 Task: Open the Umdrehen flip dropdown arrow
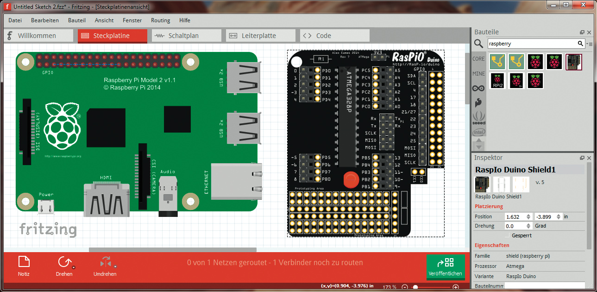(115, 267)
